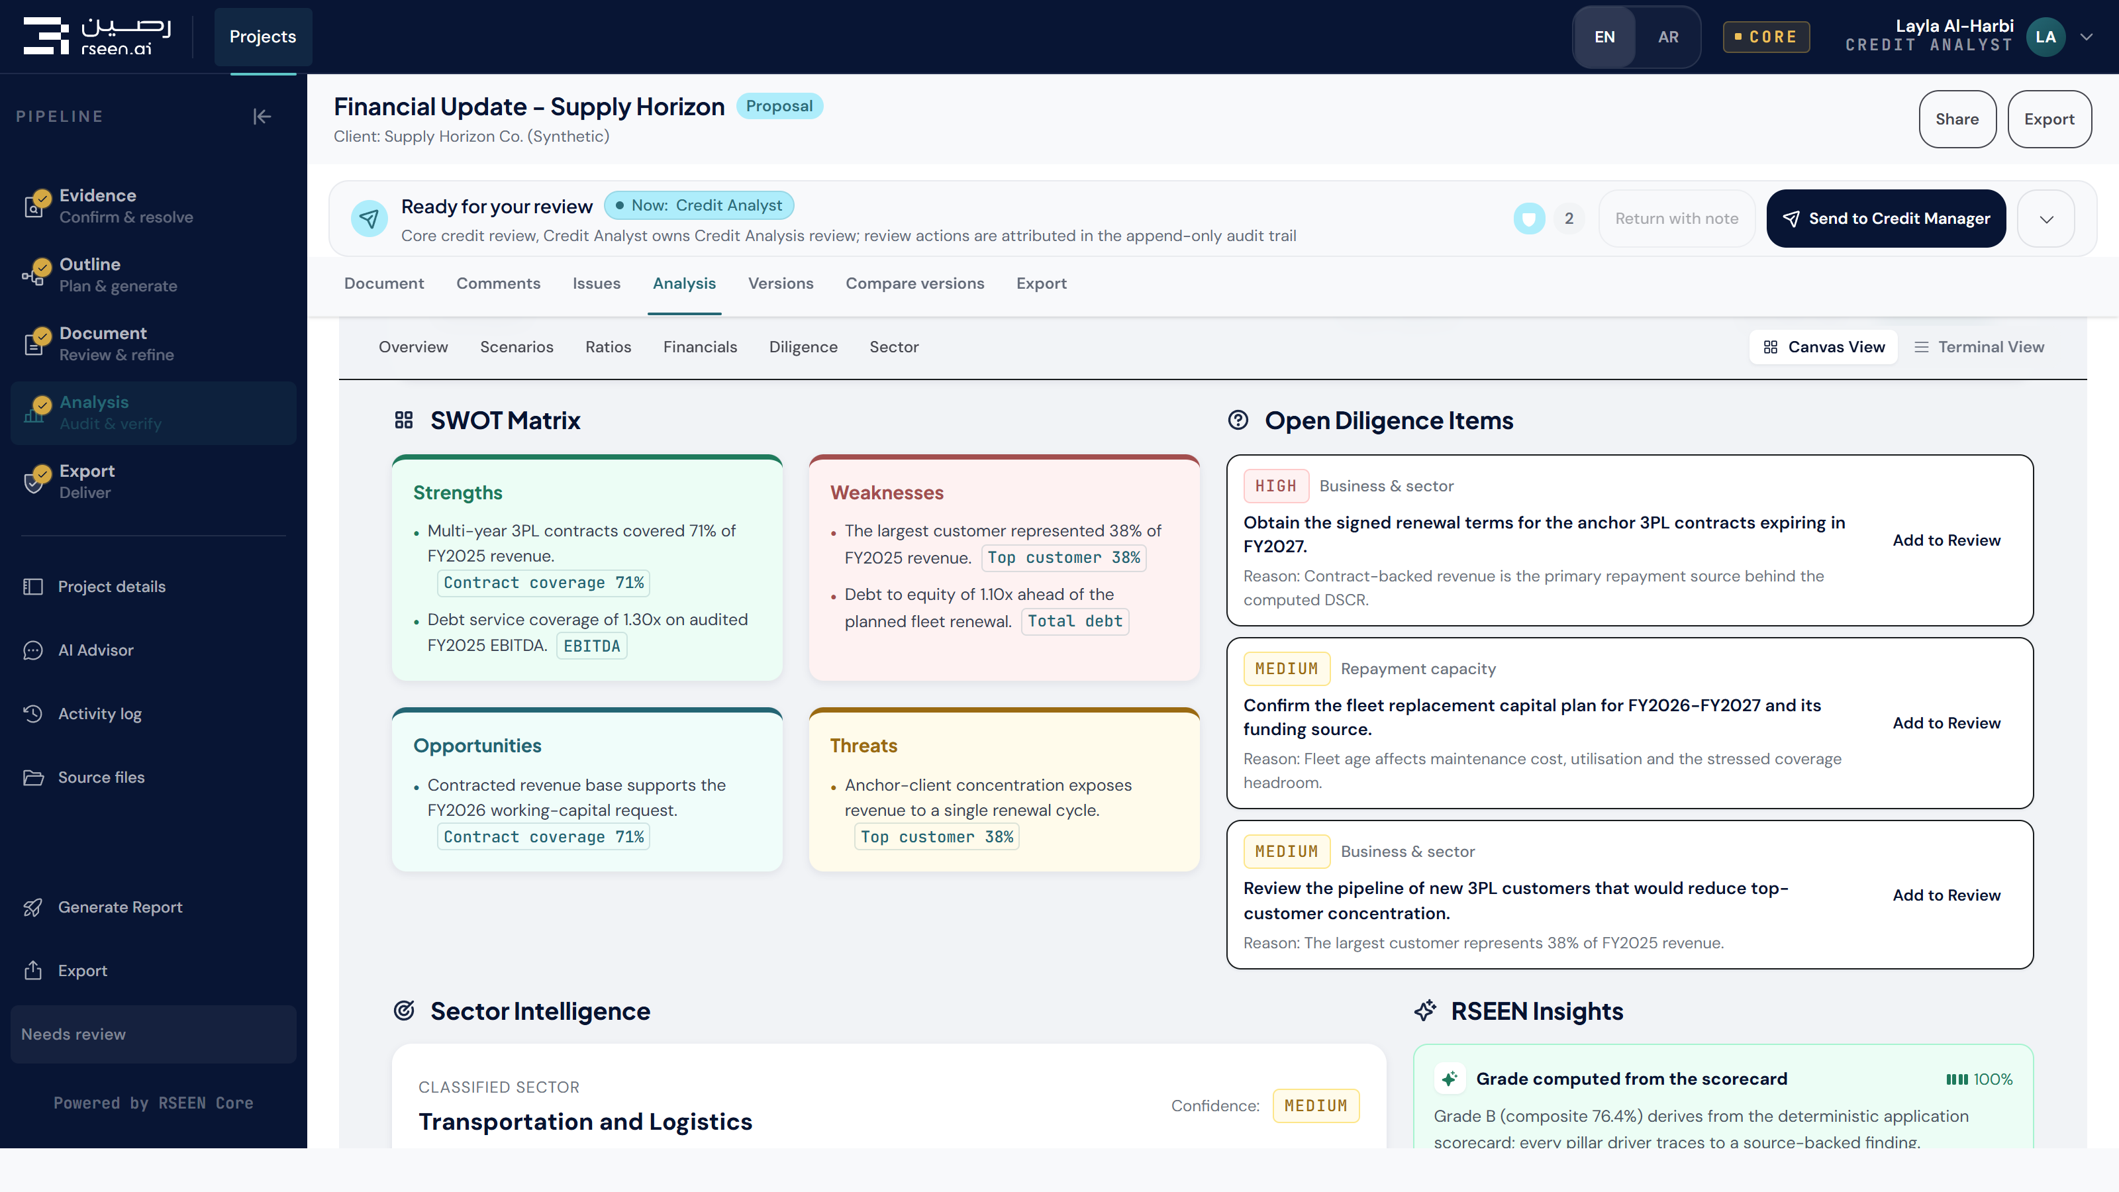Click the Open Diligence Items question icon
The height and width of the screenshot is (1192, 2119).
tap(1238, 421)
